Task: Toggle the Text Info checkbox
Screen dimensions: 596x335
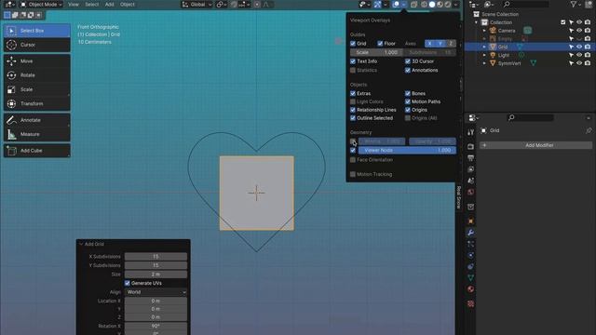Action: [x=353, y=61]
